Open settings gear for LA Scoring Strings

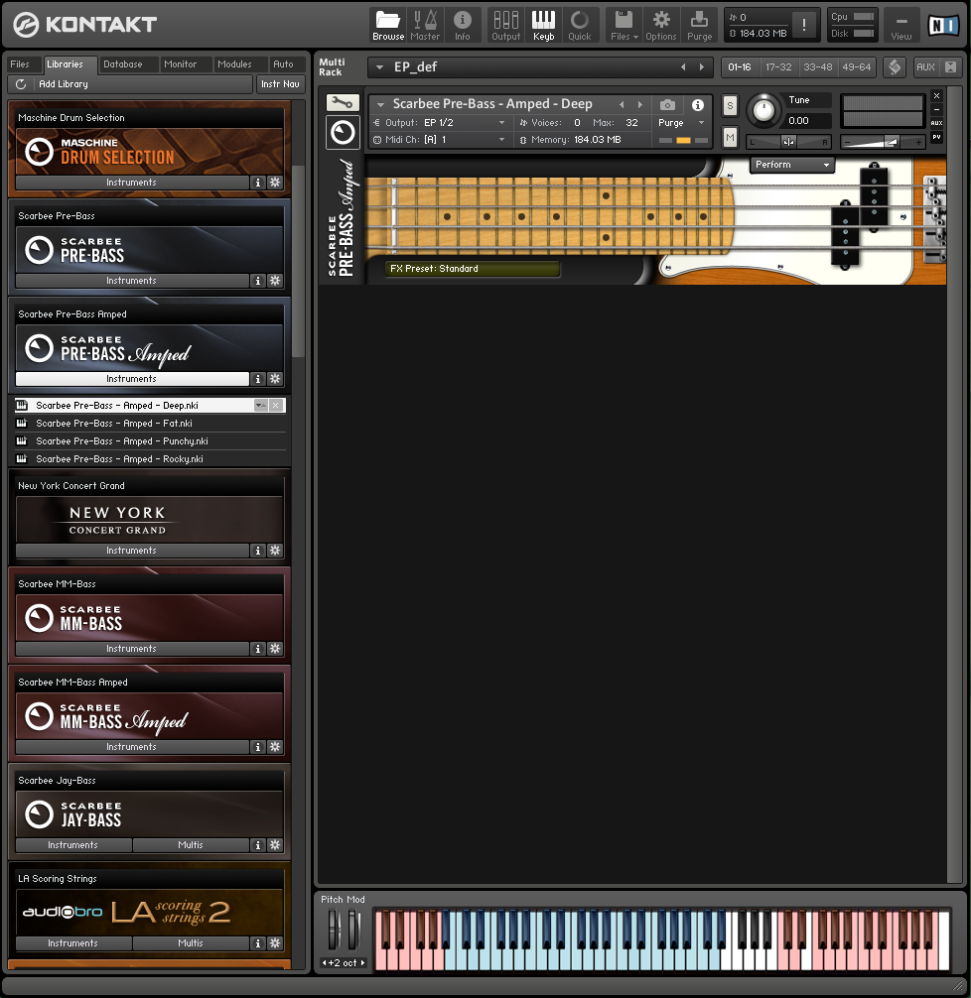coord(275,943)
